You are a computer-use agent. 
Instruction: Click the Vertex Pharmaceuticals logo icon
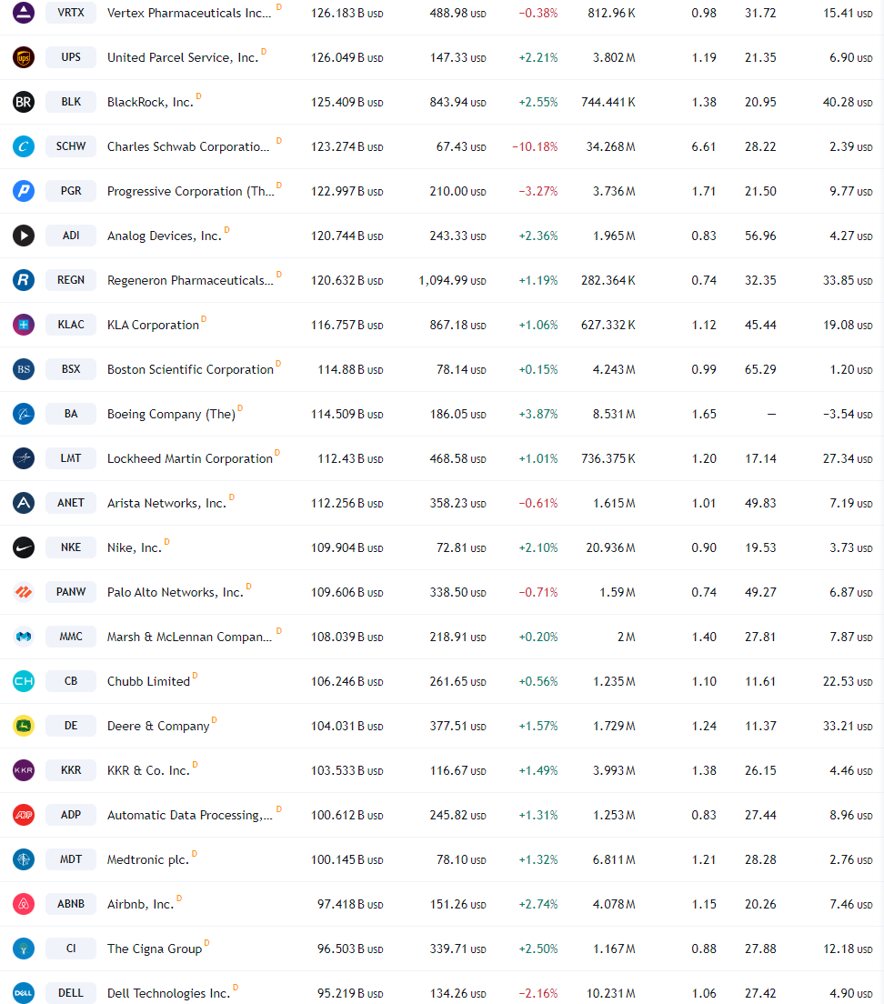pyautogui.click(x=24, y=13)
